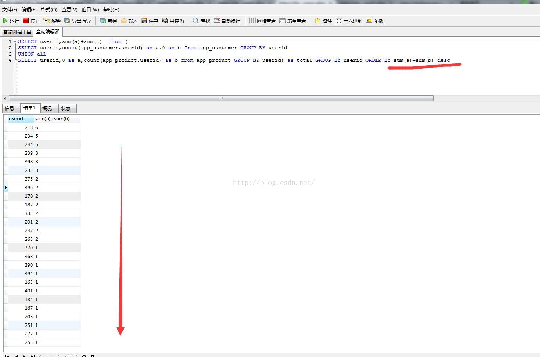The height and width of the screenshot is (357, 540).
Task: Switch to 网格查看 grid view
Action: (263, 21)
